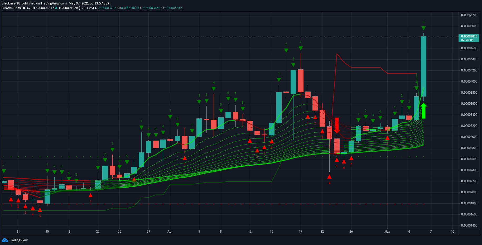Viewport: 482px width, 245px height.
Task: Click the close value C:0.00004816
Action: coord(172,8)
